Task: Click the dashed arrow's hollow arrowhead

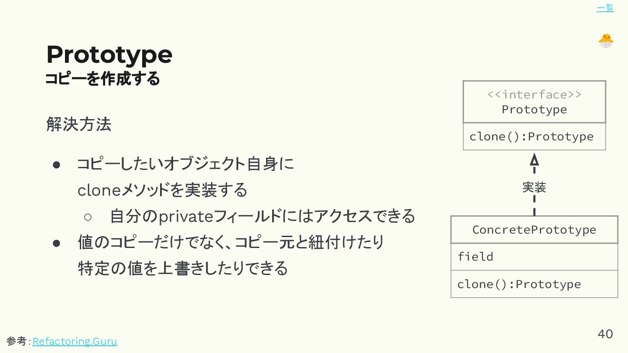Action: pyautogui.click(x=534, y=160)
